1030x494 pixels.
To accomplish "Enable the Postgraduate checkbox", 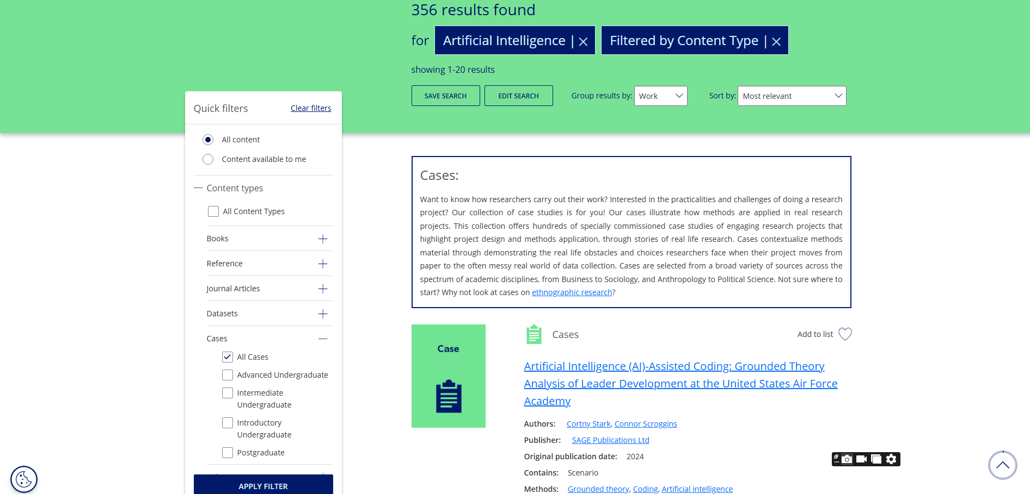I will click(228, 453).
